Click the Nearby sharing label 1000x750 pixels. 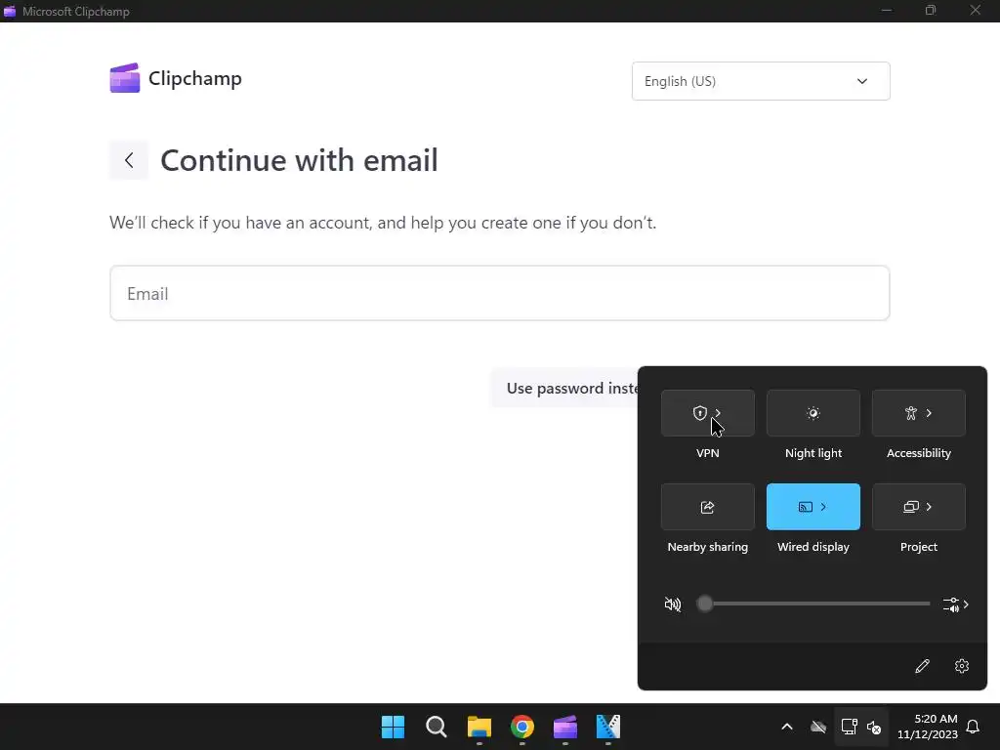tap(708, 547)
